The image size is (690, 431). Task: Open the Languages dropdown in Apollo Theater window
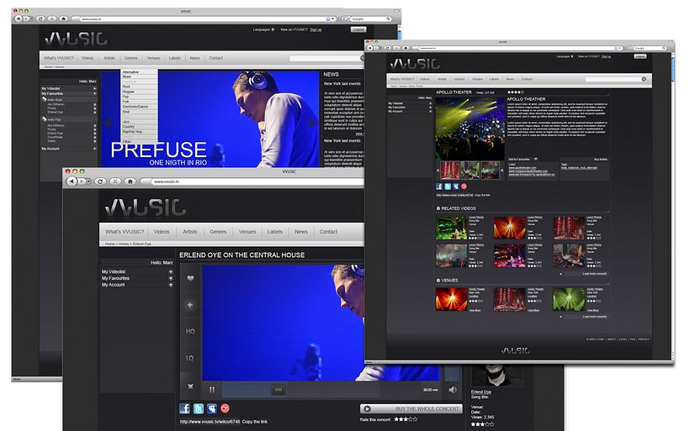click(x=565, y=56)
